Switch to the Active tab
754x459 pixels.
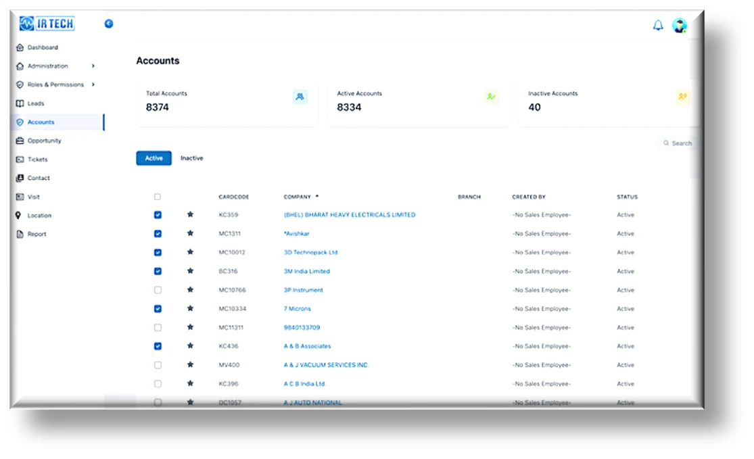pos(154,158)
